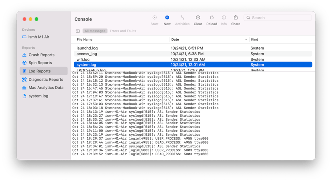Select the wifi.log row
This screenshot has height=182, width=332.
tap(193, 59)
